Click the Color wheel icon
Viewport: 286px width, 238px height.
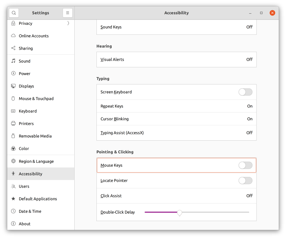click(x=13, y=148)
